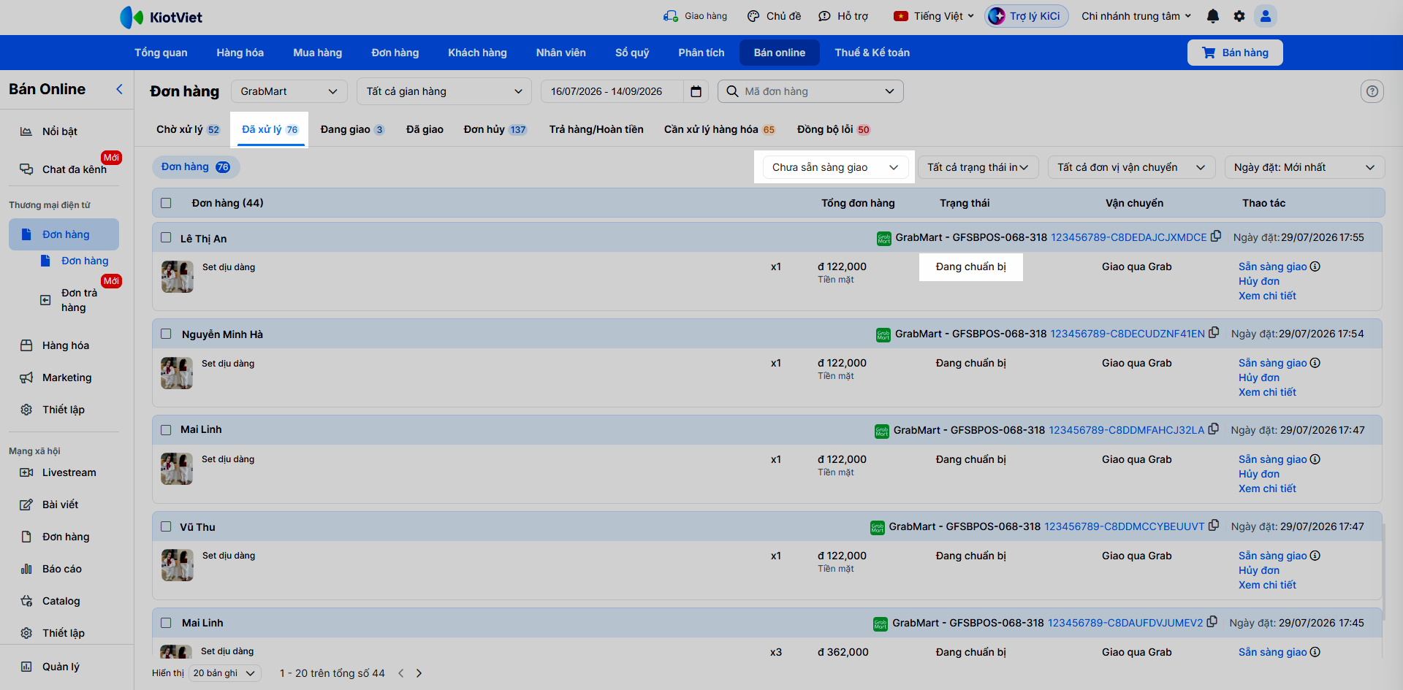The height and width of the screenshot is (690, 1403).
Task: Open the date range calendar icon
Action: click(x=696, y=91)
